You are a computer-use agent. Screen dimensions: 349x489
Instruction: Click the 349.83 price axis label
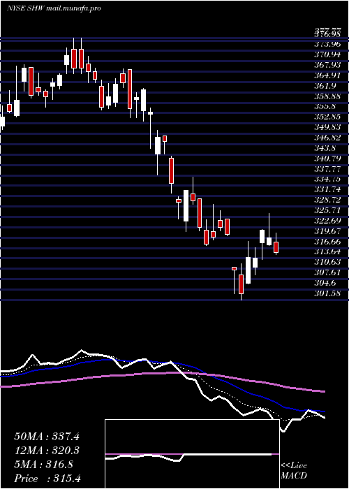coord(327,127)
